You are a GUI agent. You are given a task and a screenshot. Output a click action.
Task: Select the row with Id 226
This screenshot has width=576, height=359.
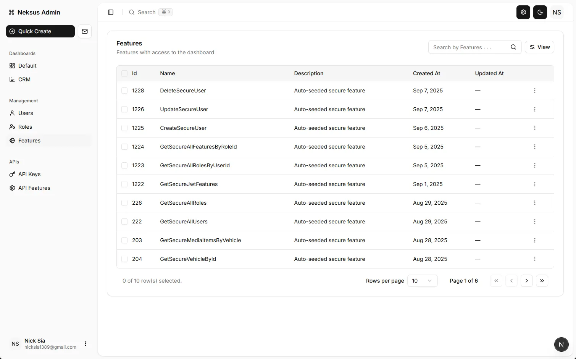point(124,203)
